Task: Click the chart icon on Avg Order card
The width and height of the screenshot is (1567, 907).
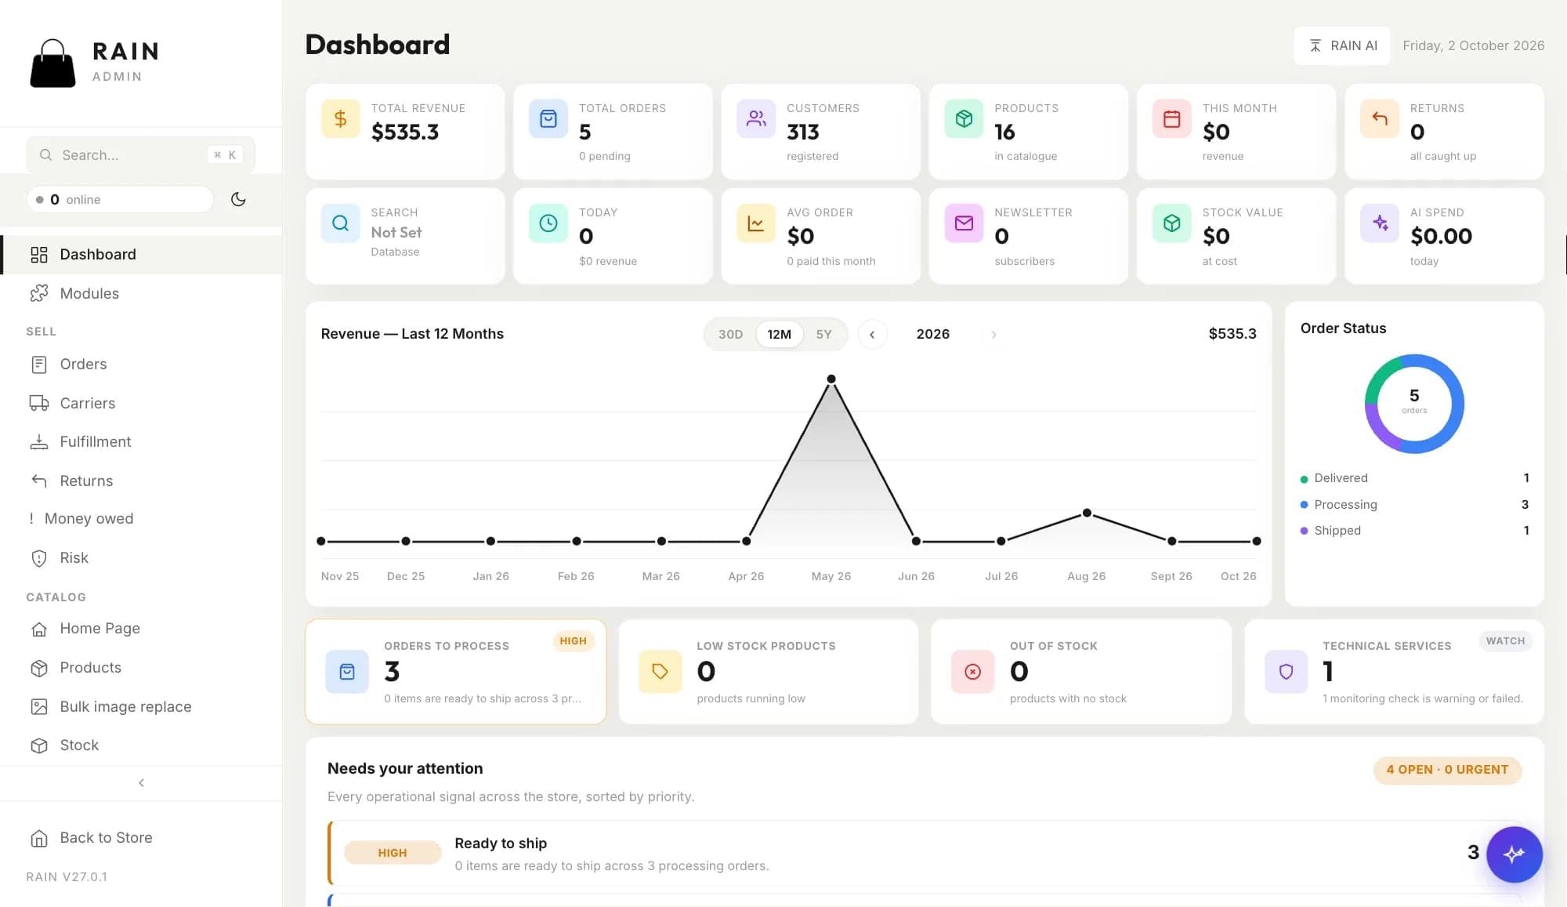Action: (756, 223)
